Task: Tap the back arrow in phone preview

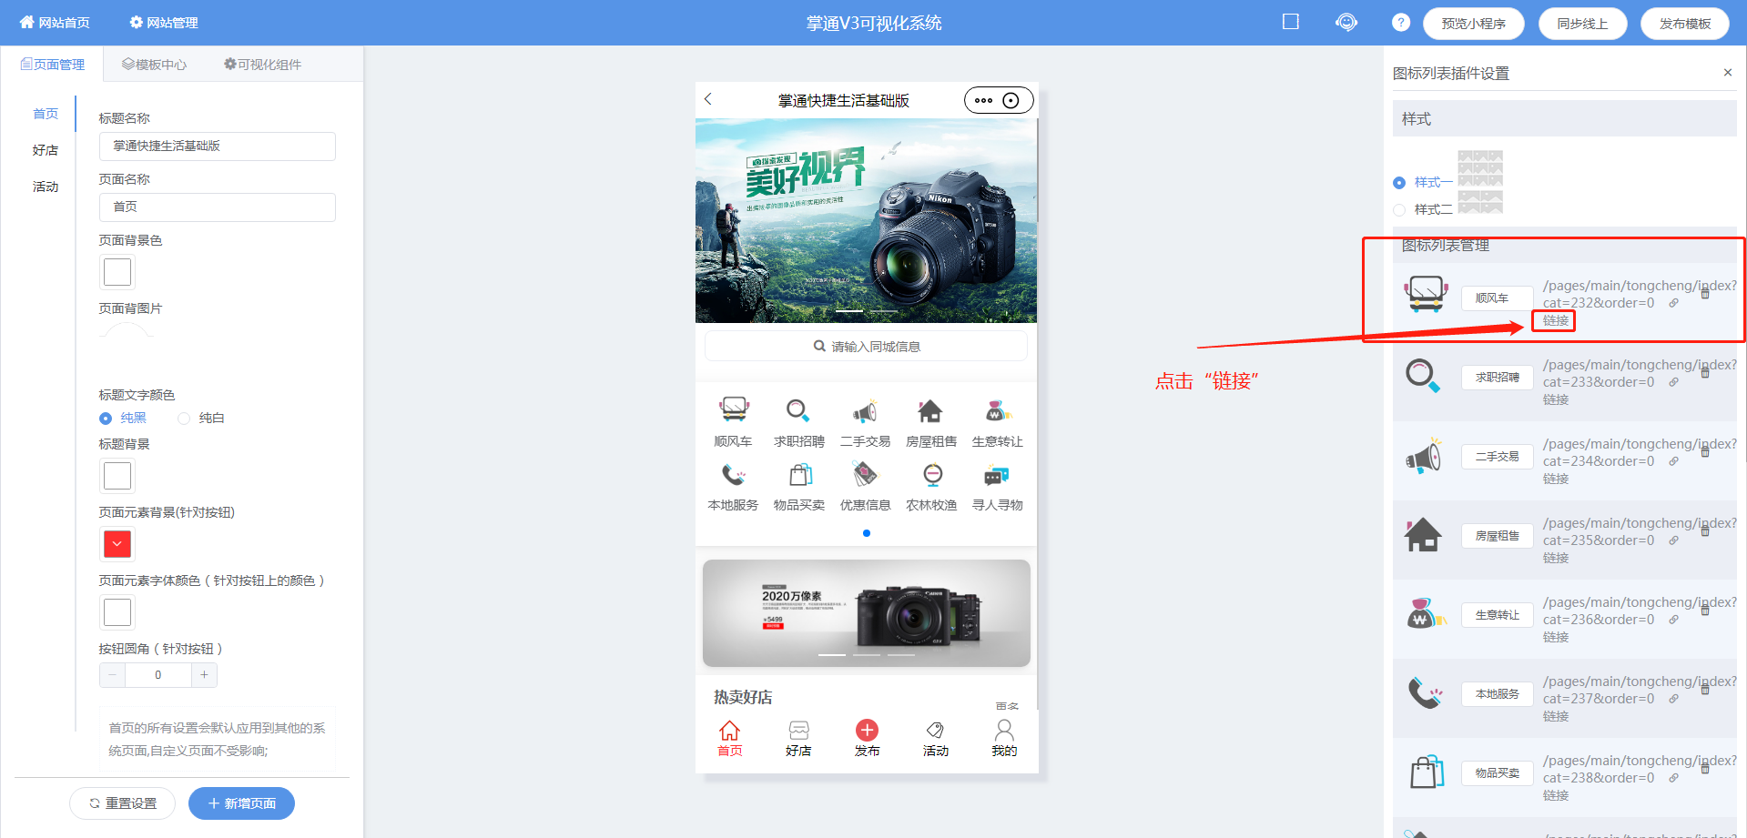Action: (708, 99)
